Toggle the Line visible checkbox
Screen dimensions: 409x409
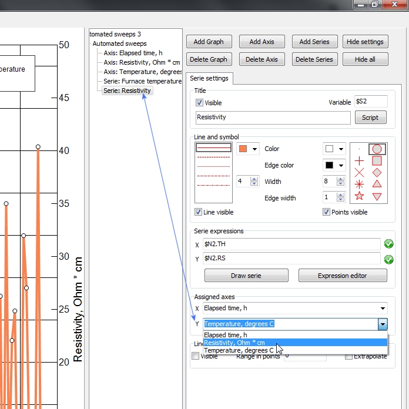click(198, 212)
